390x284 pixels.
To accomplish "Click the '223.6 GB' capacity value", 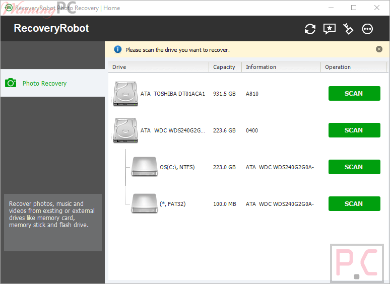I will tap(224, 130).
